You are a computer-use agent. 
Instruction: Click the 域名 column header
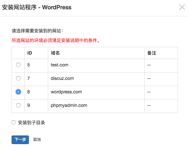(x=96, y=53)
